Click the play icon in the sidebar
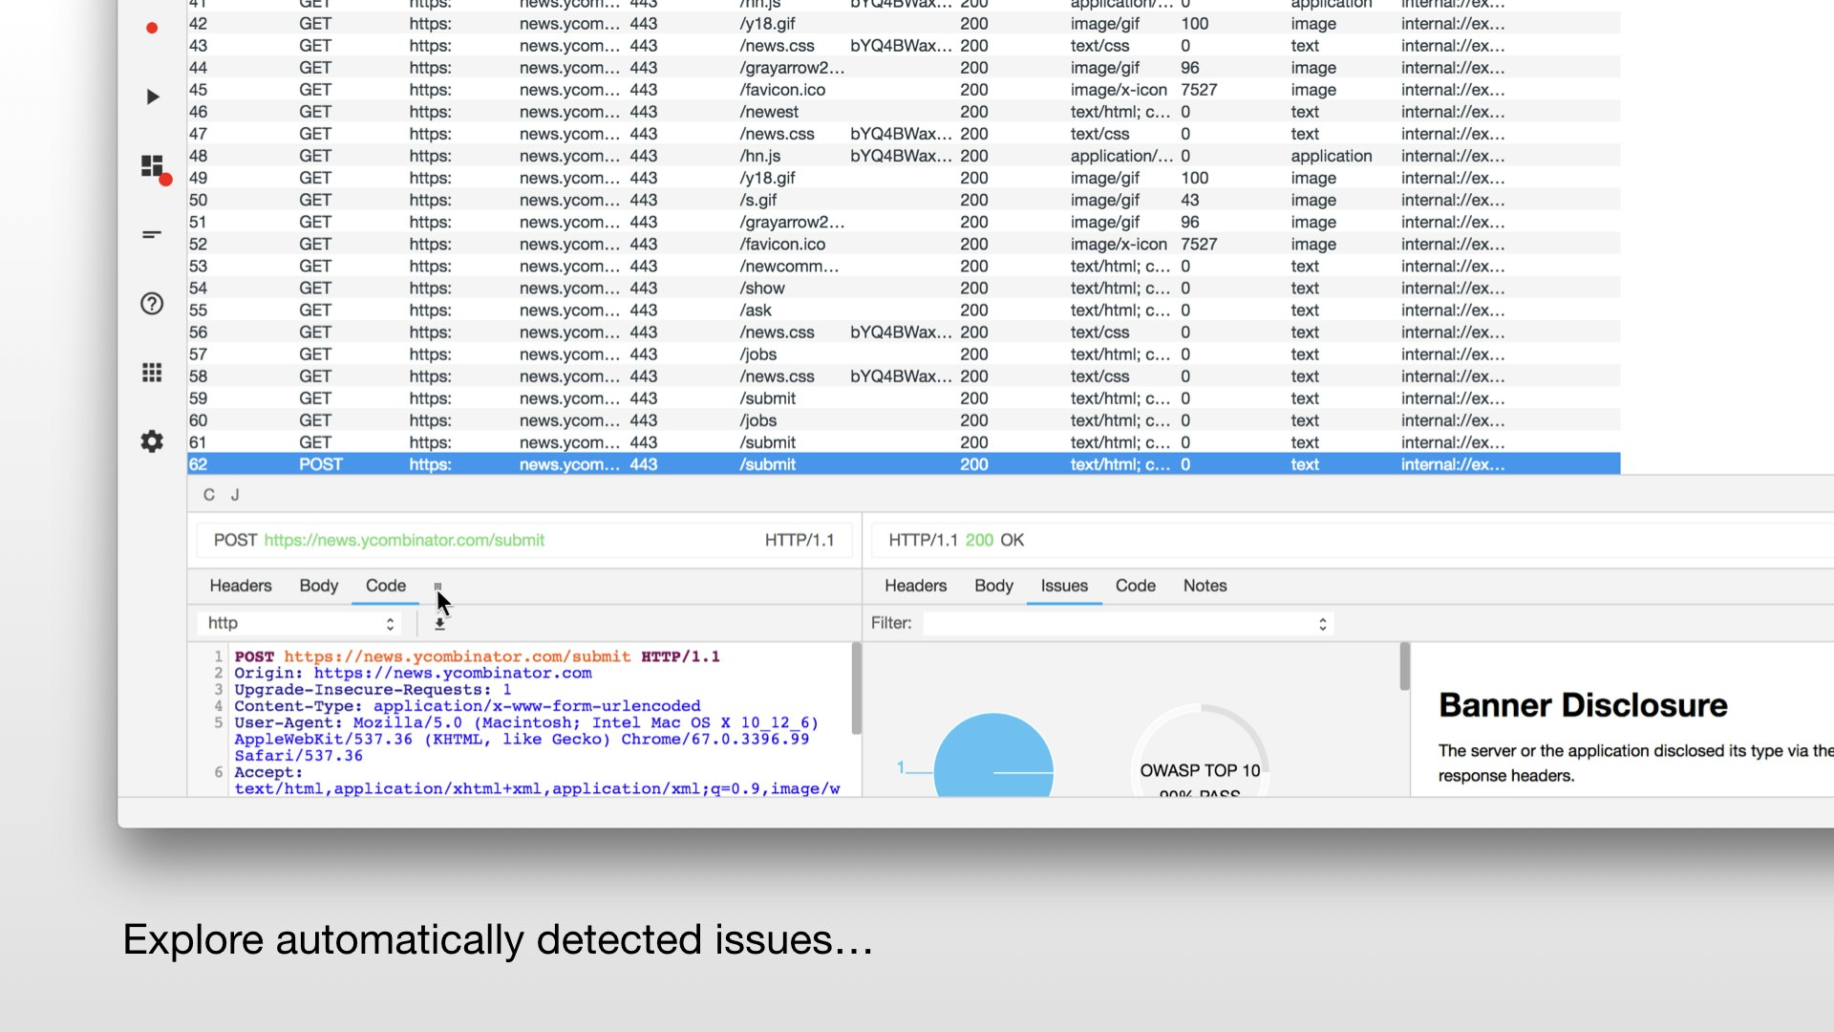This screenshot has width=1834, height=1032. (x=151, y=96)
